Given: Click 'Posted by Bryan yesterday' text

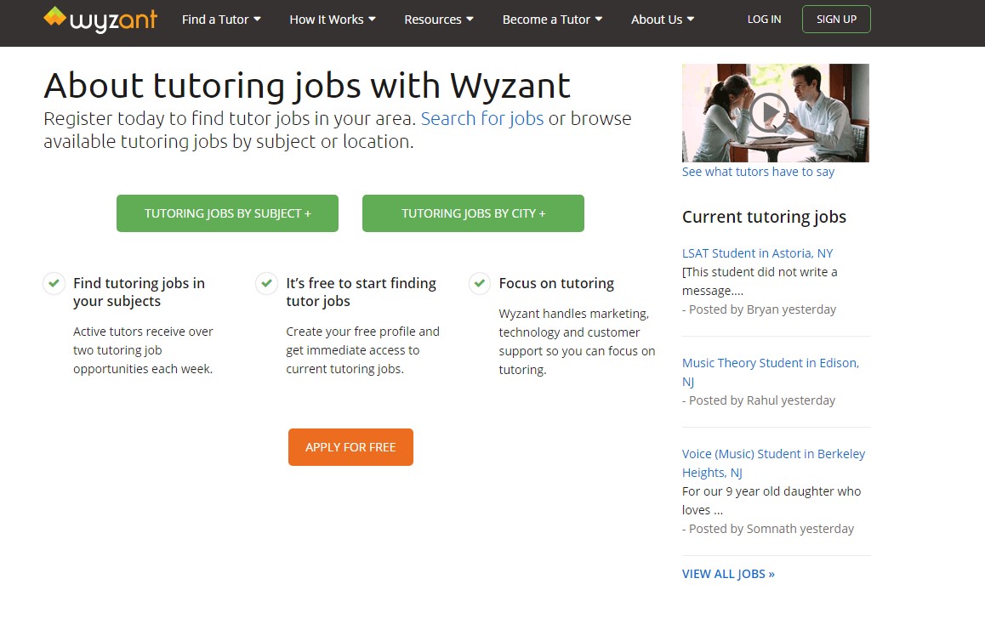Looking at the screenshot, I should tap(759, 309).
